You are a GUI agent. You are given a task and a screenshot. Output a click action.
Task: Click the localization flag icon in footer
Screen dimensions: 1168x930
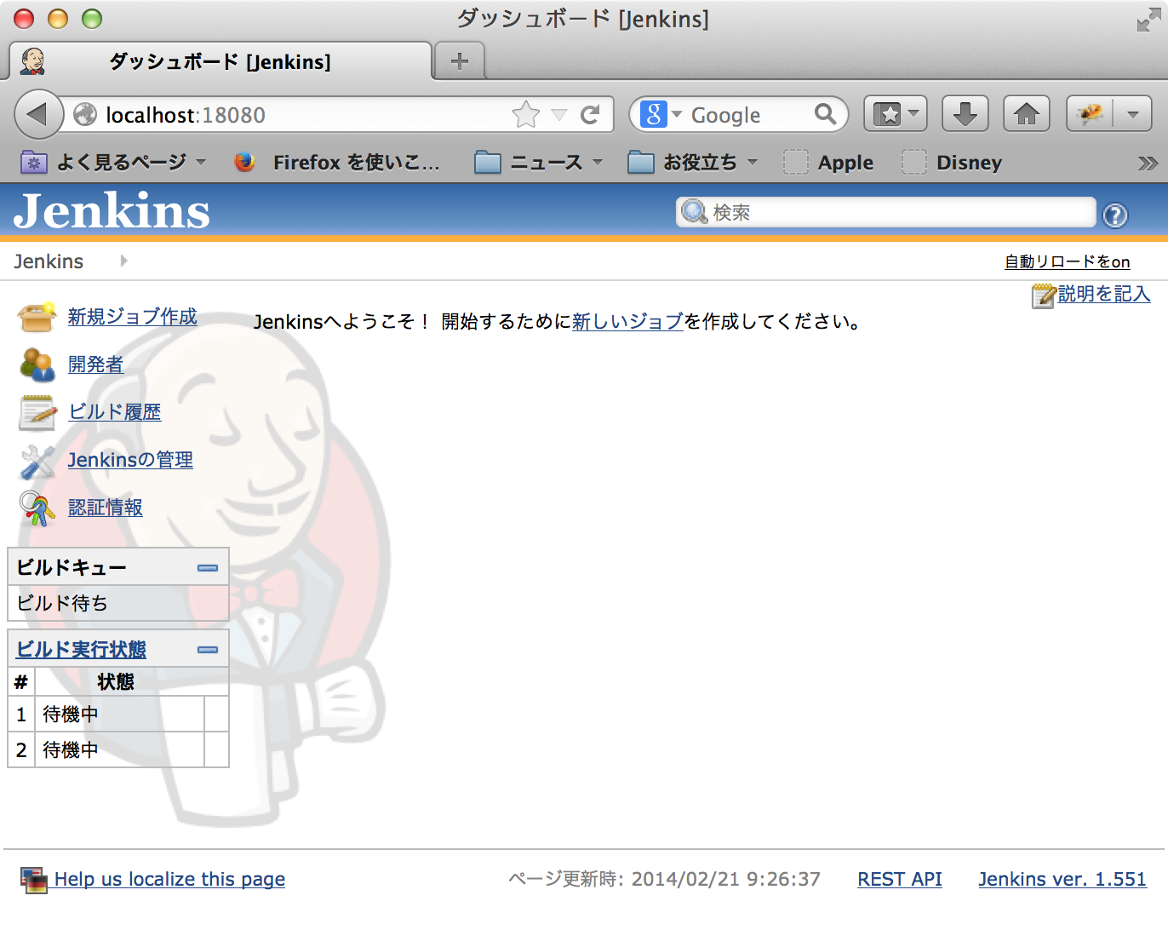34,880
